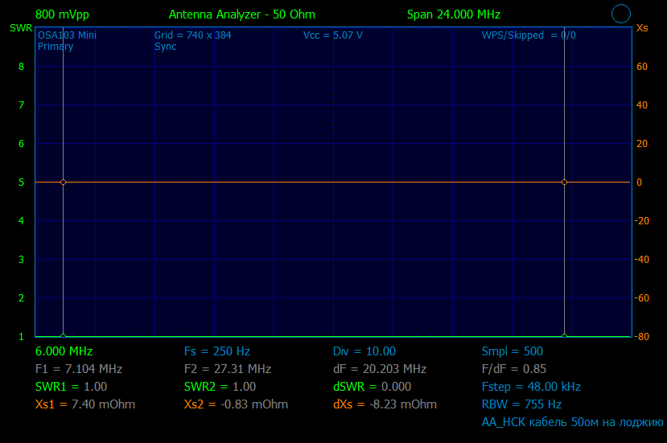This screenshot has height=443, width=667.
Task: Click the Fstep = 48.00 kHz setting
Action: tap(530, 387)
